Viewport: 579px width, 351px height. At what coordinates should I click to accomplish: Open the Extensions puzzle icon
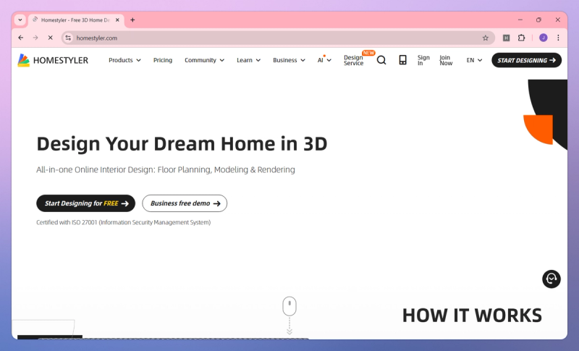pos(521,38)
